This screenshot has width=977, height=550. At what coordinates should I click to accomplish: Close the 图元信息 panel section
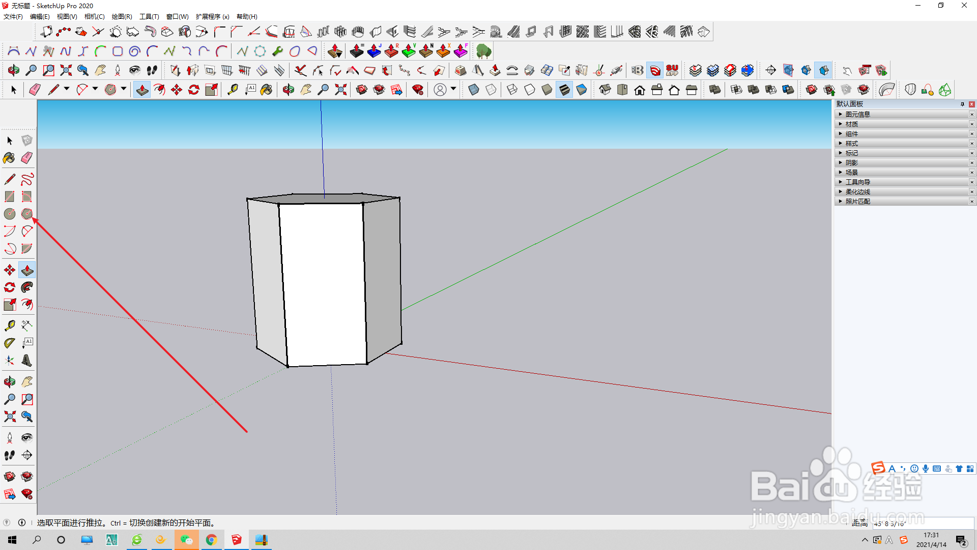[x=972, y=114]
